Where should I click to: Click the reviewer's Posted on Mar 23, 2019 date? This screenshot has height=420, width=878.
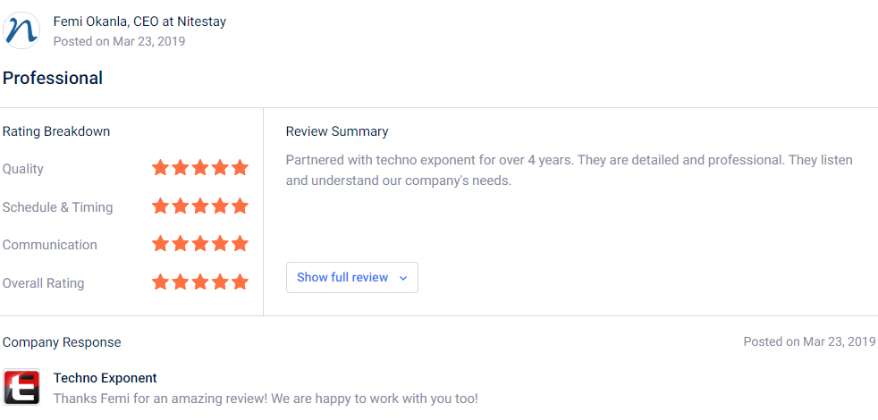(x=119, y=41)
